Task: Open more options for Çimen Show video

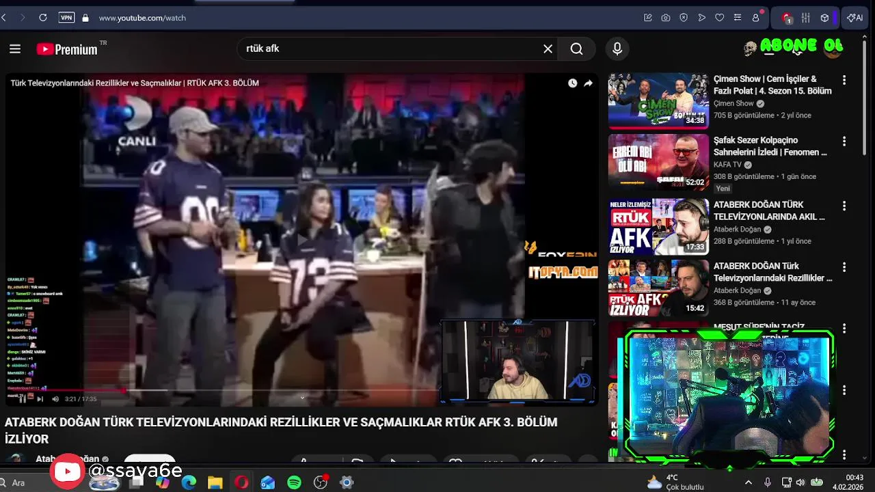Action: 844,80
